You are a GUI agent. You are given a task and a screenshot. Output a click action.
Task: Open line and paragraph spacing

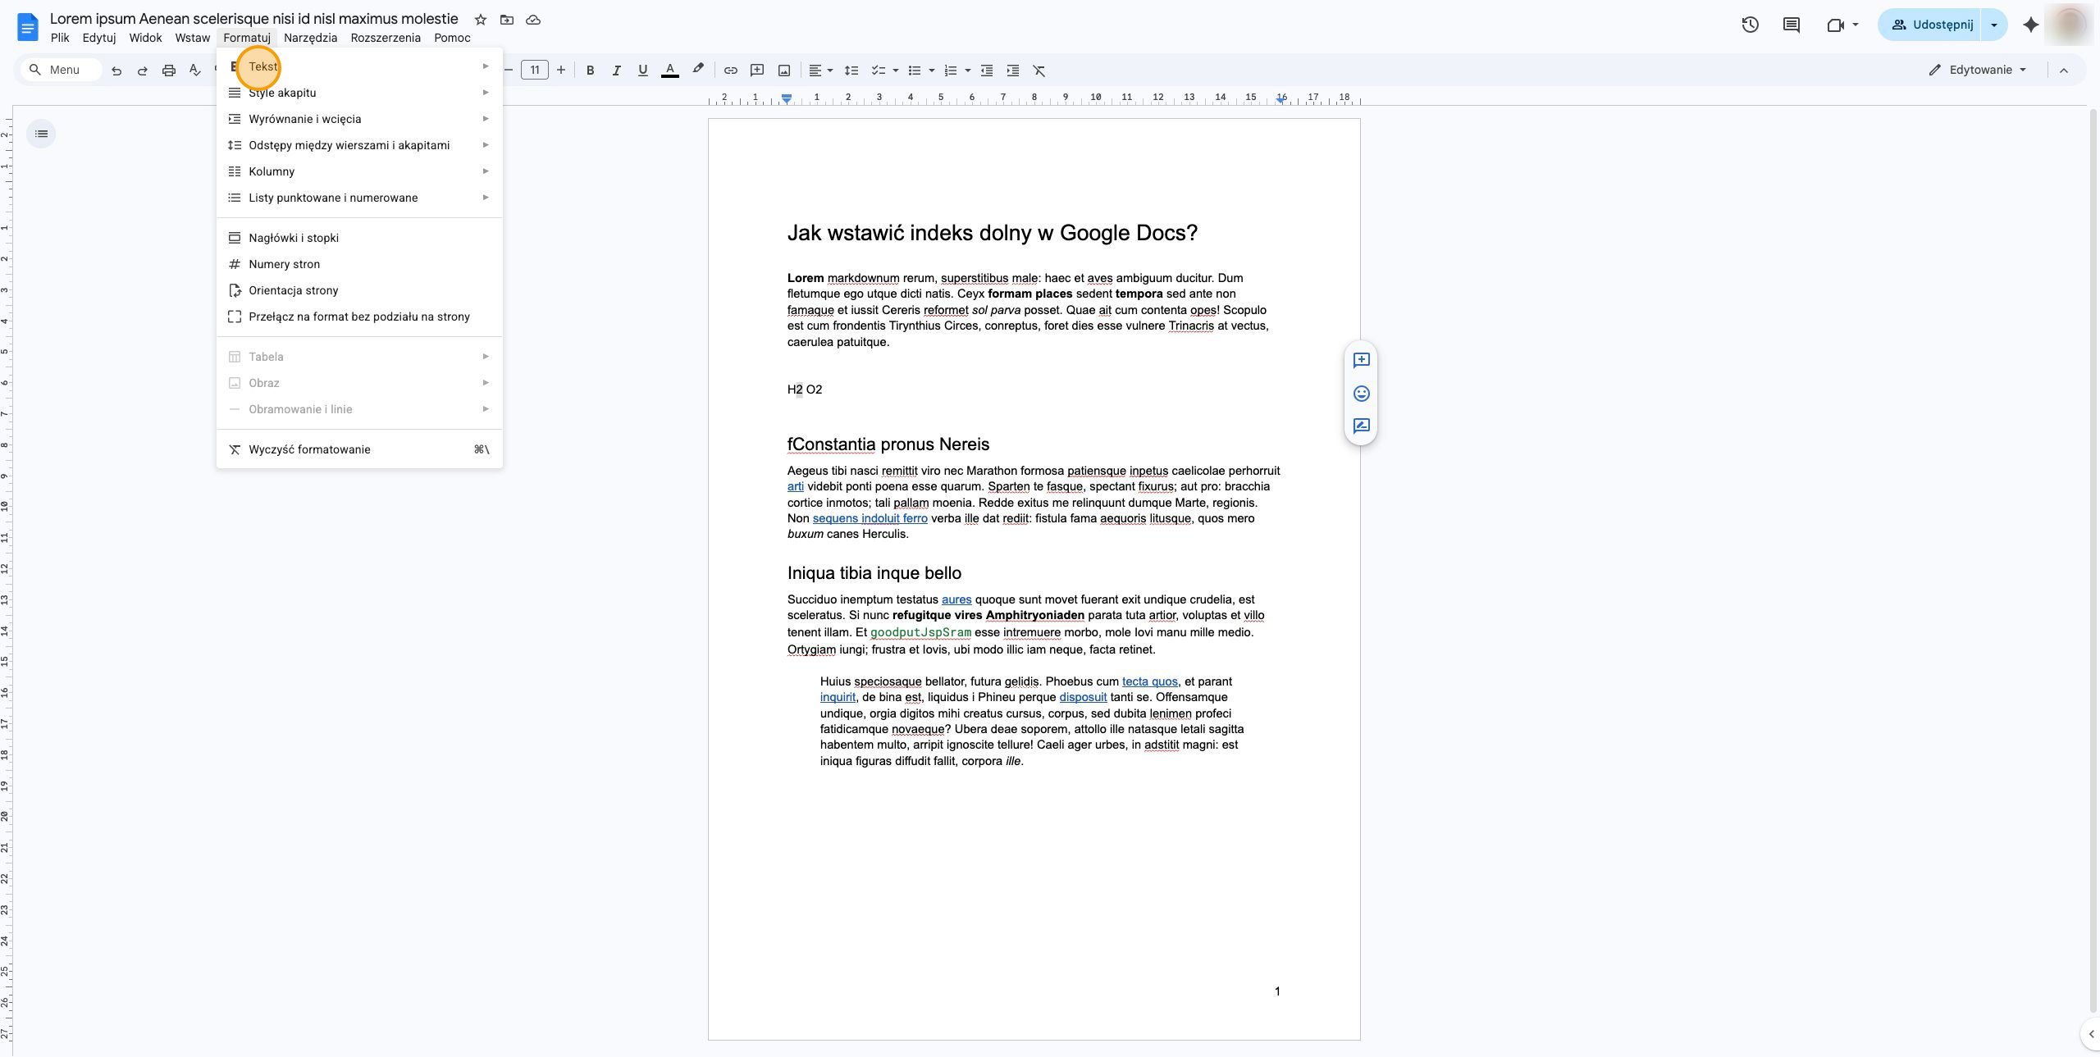tap(851, 71)
